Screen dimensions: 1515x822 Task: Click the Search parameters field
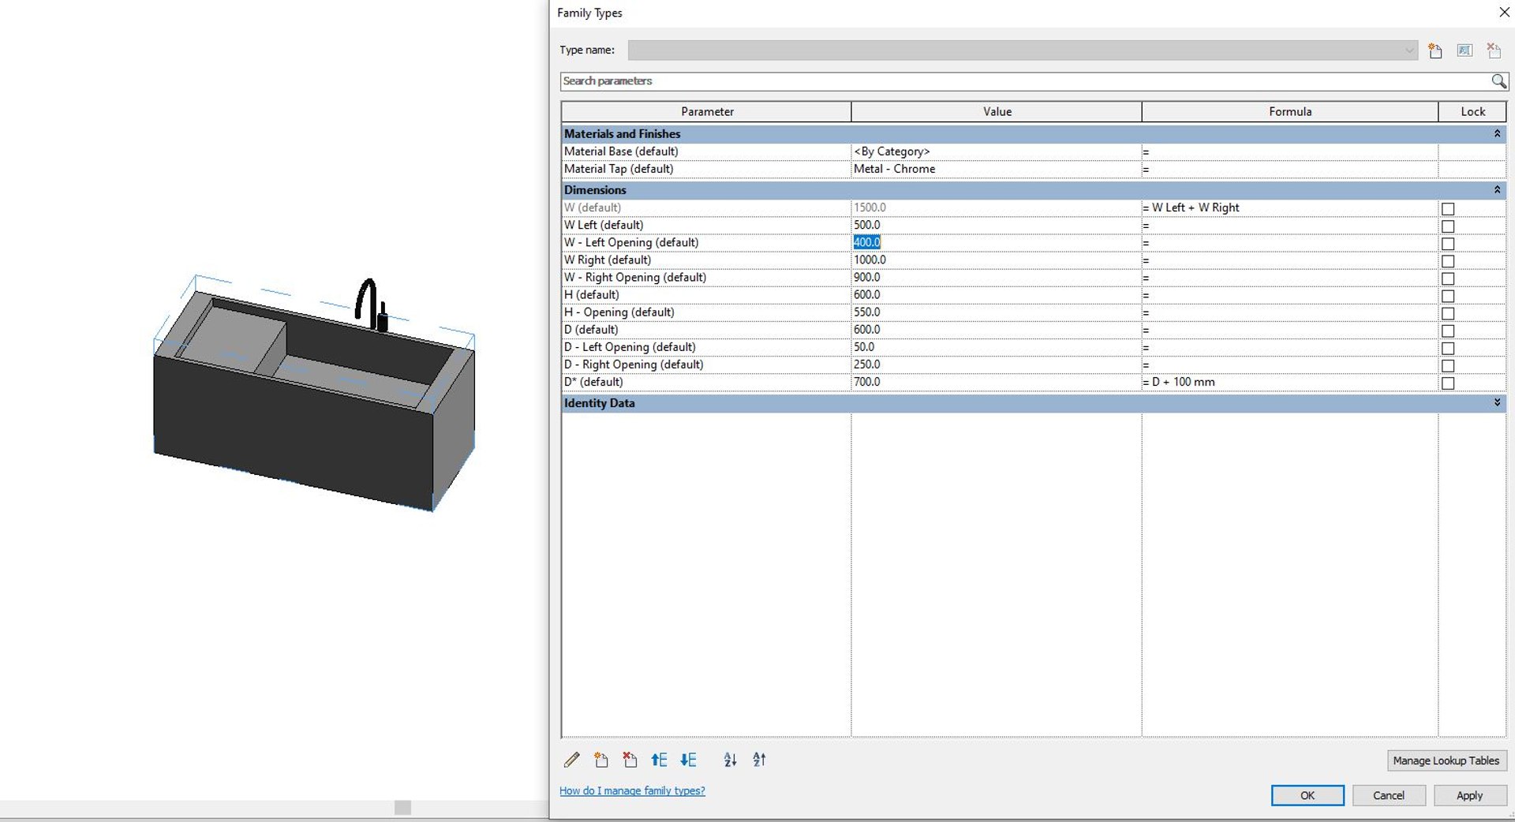coord(1025,81)
